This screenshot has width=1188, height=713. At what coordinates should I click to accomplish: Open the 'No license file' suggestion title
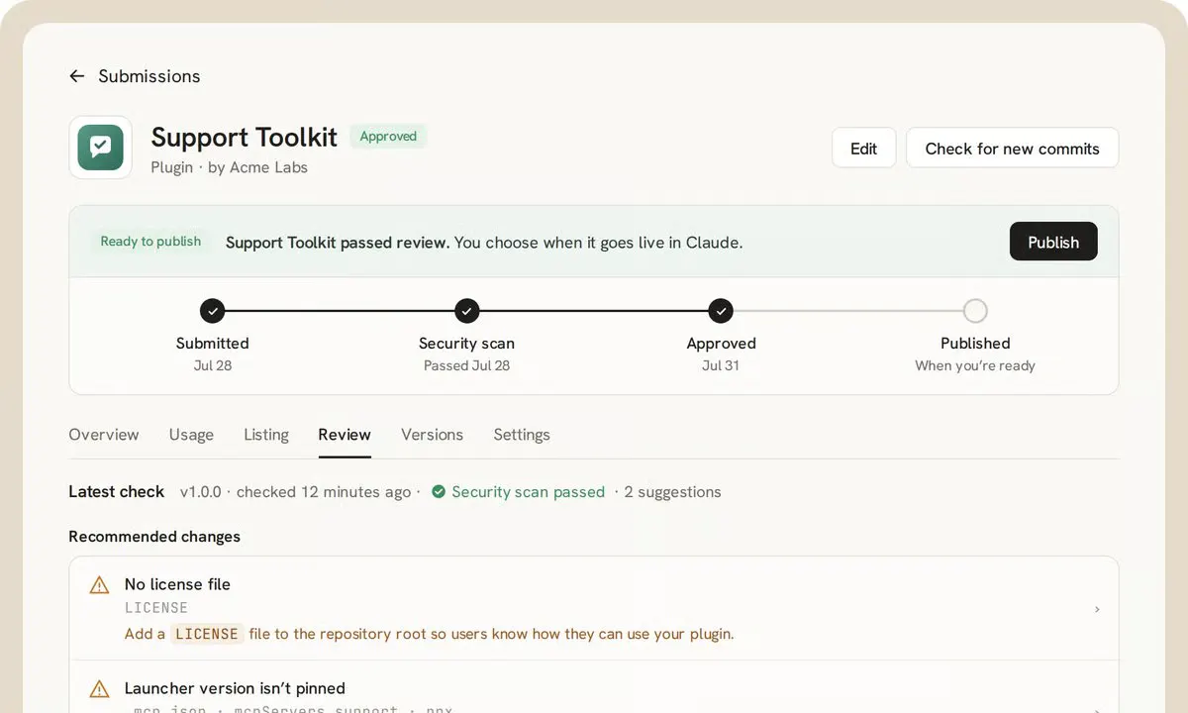tap(177, 584)
